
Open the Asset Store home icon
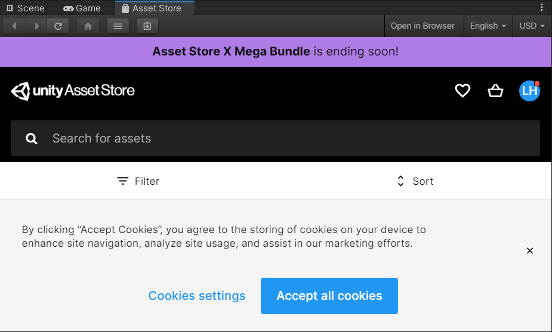[x=88, y=26]
